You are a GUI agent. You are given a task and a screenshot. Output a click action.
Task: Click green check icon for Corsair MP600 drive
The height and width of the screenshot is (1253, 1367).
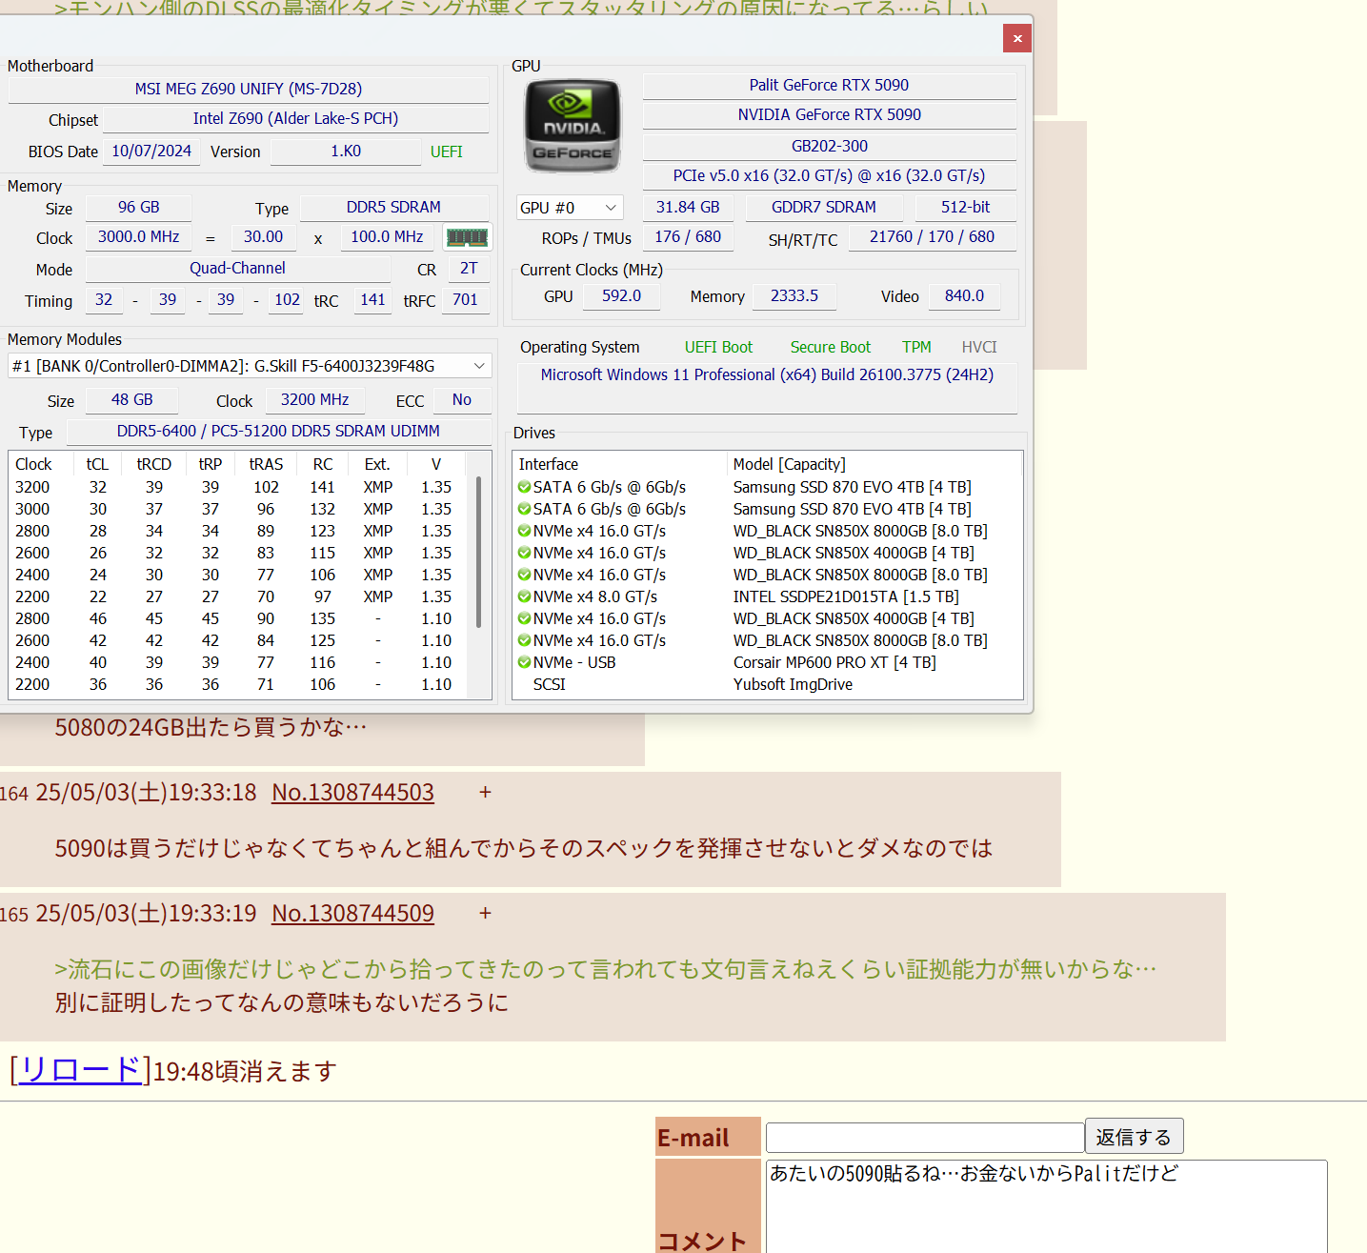tap(524, 662)
